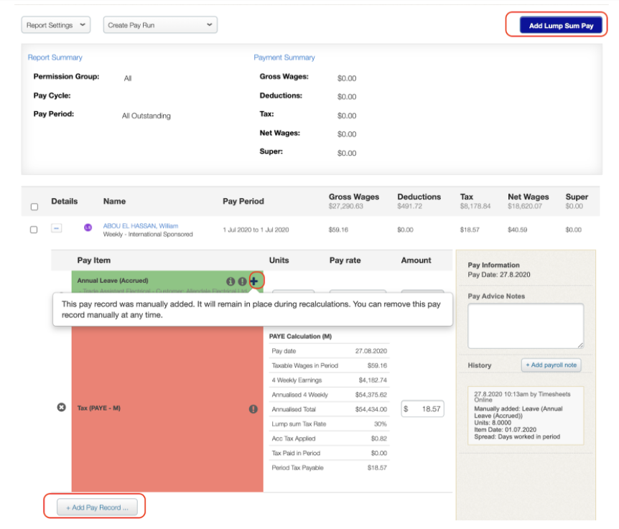Click the info icon on Annual Leave row
The width and height of the screenshot is (619, 529).
pos(231,281)
